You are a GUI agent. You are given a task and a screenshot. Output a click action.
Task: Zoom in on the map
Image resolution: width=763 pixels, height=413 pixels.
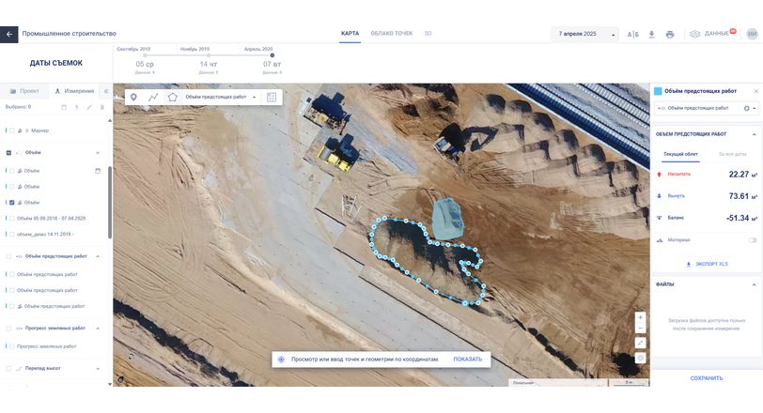(x=641, y=317)
